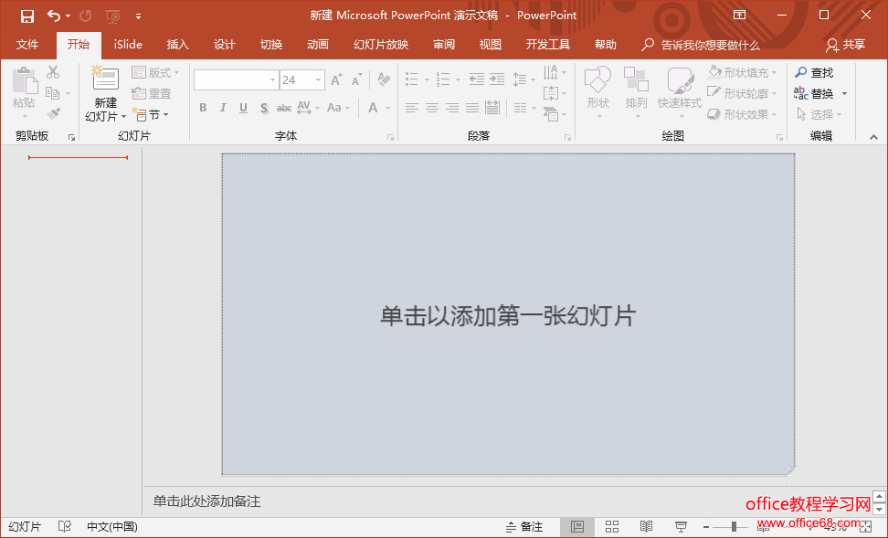
Task: Click the New Slide icon
Action: coord(105,80)
